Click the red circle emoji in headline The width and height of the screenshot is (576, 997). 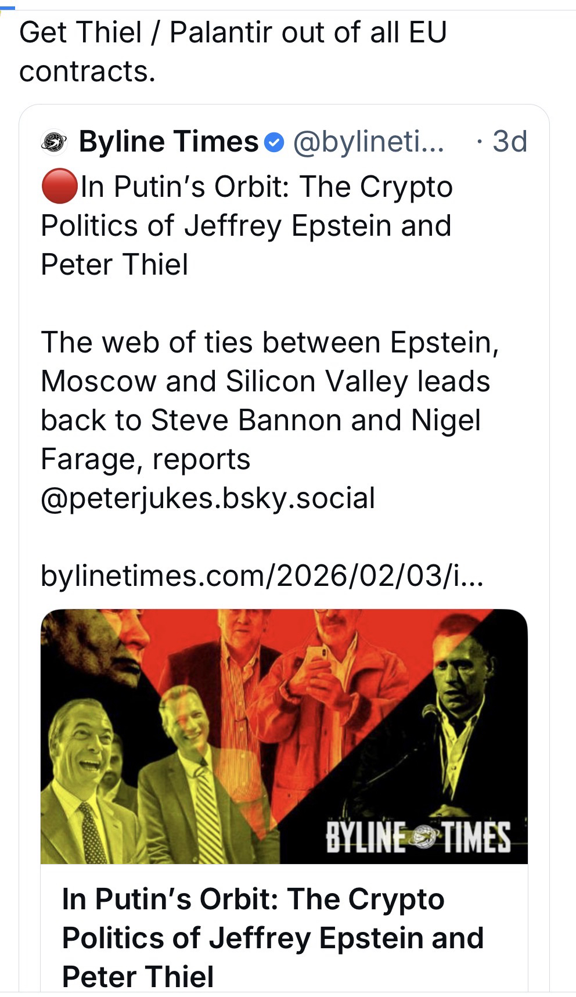point(59,187)
